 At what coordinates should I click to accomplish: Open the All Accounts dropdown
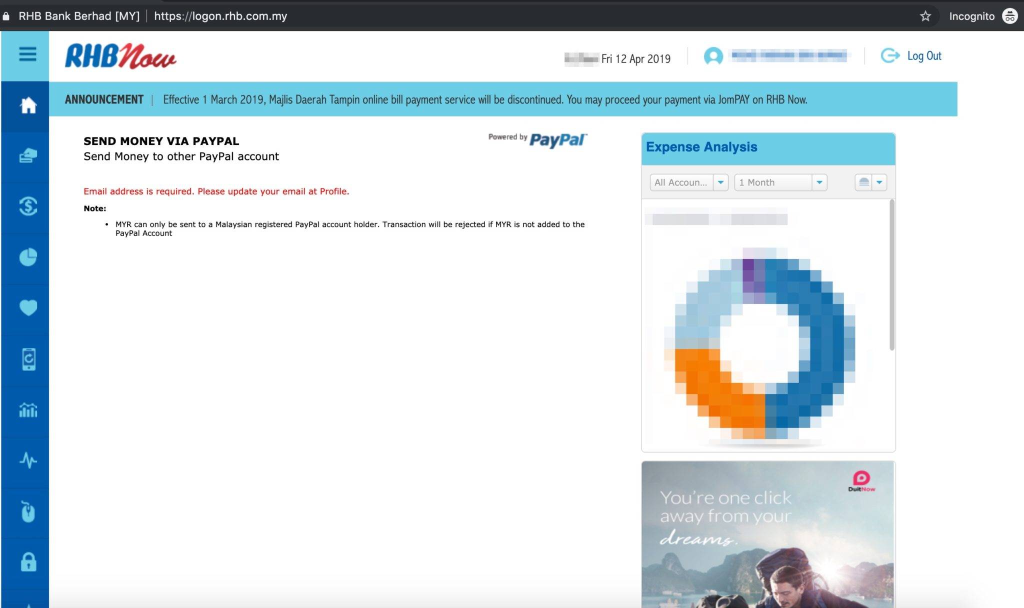click(689, 182)
